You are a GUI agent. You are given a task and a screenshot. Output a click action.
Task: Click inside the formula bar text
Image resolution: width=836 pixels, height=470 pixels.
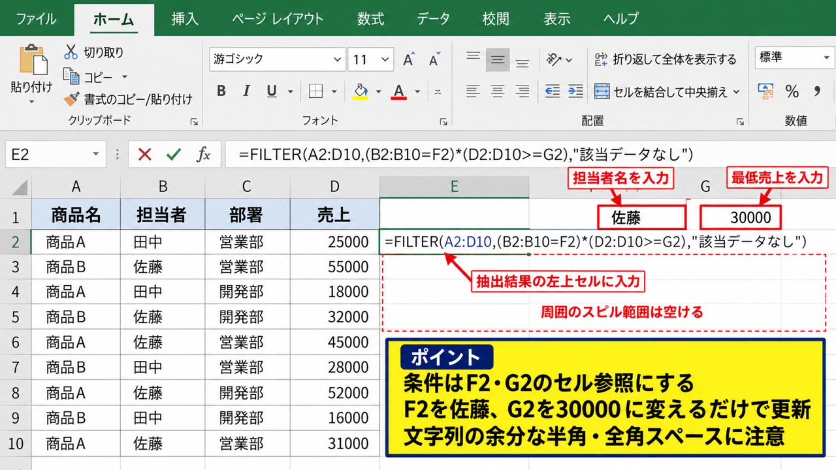466,155
